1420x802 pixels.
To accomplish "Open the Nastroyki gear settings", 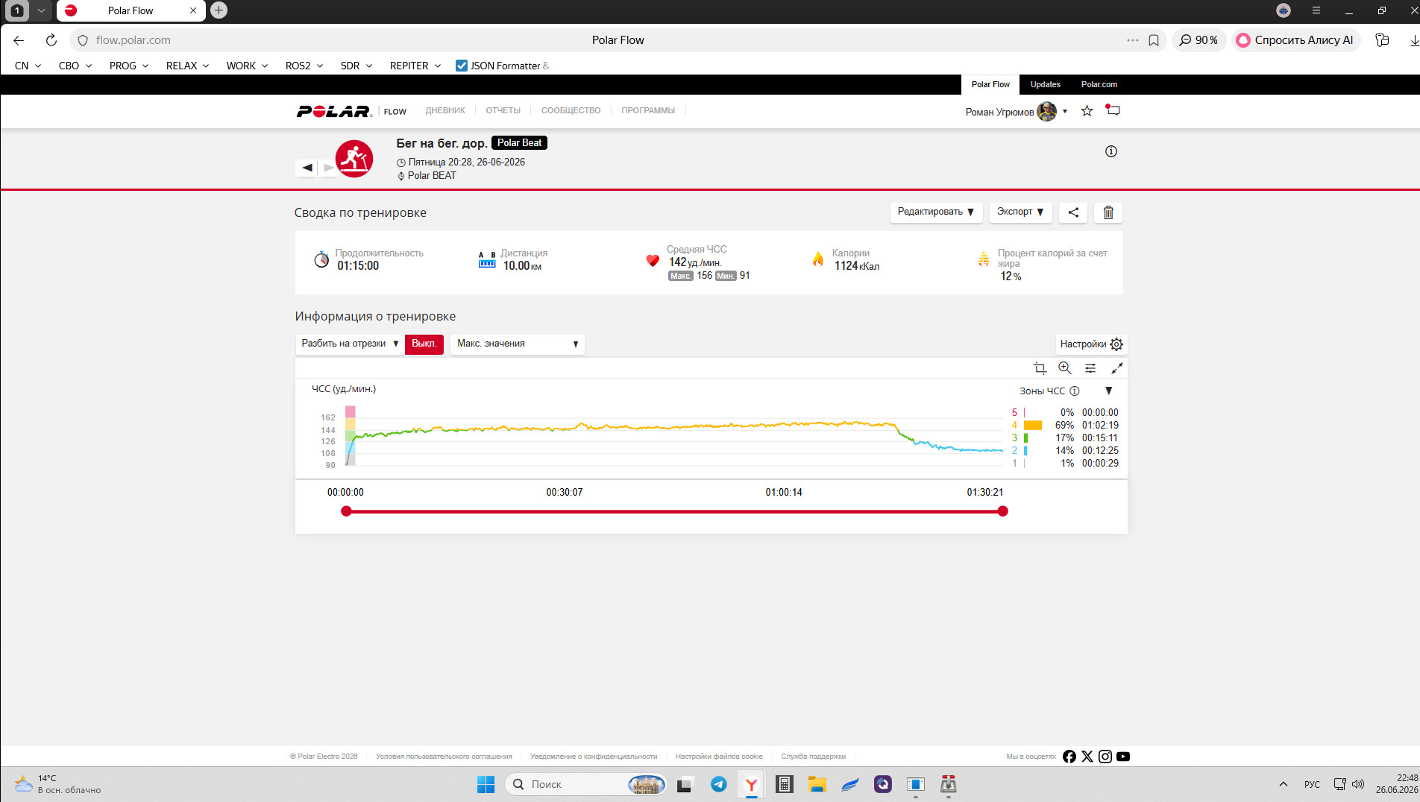I will (x=1091, y=344).
